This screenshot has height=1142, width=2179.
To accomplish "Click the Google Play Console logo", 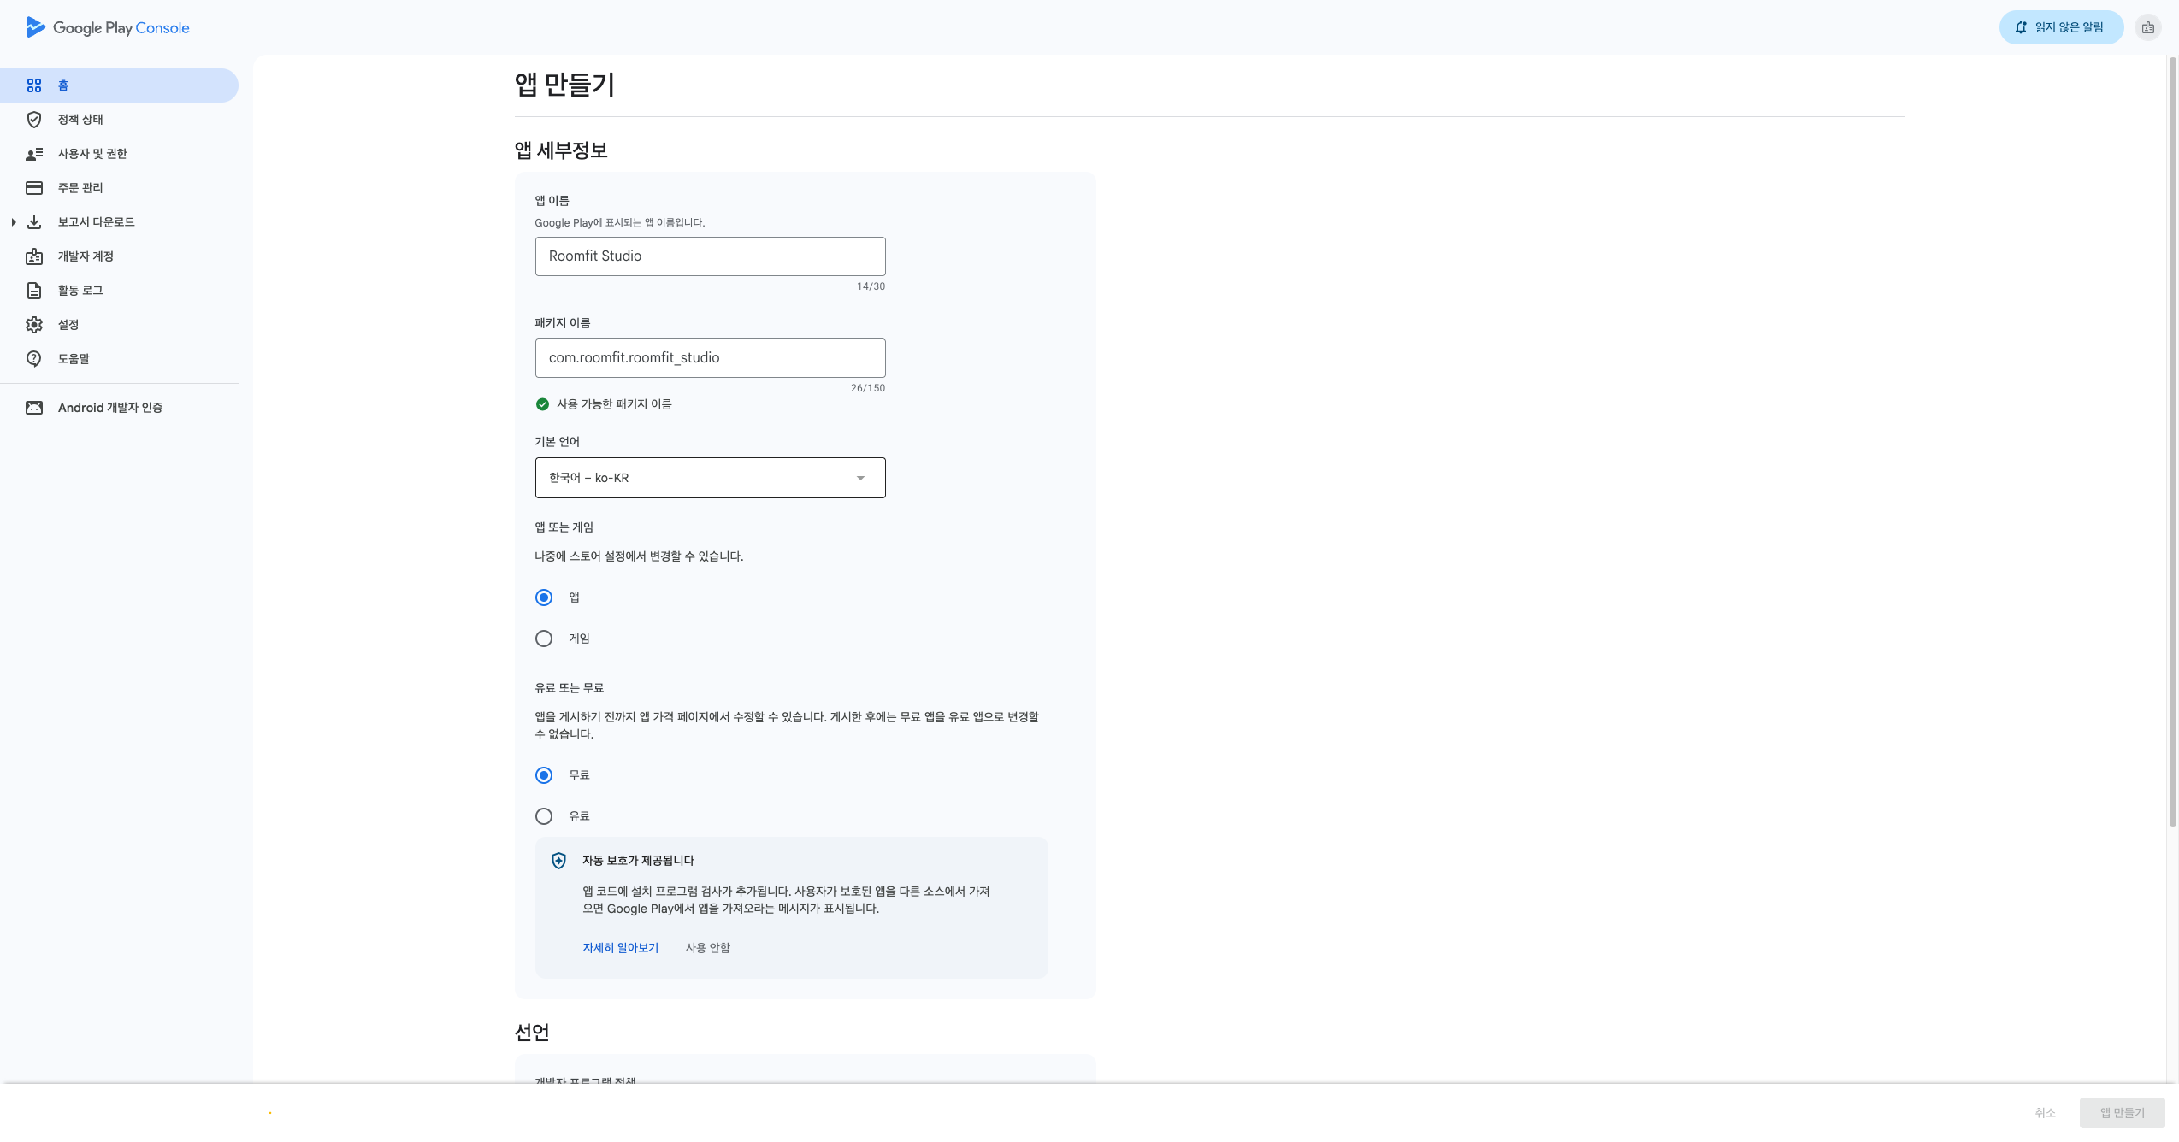I will click(x=108, y=27).
